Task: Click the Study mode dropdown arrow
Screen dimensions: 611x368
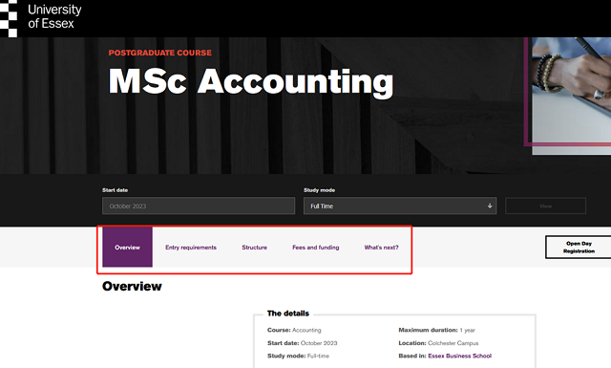Action: click(x=490, y=206)
